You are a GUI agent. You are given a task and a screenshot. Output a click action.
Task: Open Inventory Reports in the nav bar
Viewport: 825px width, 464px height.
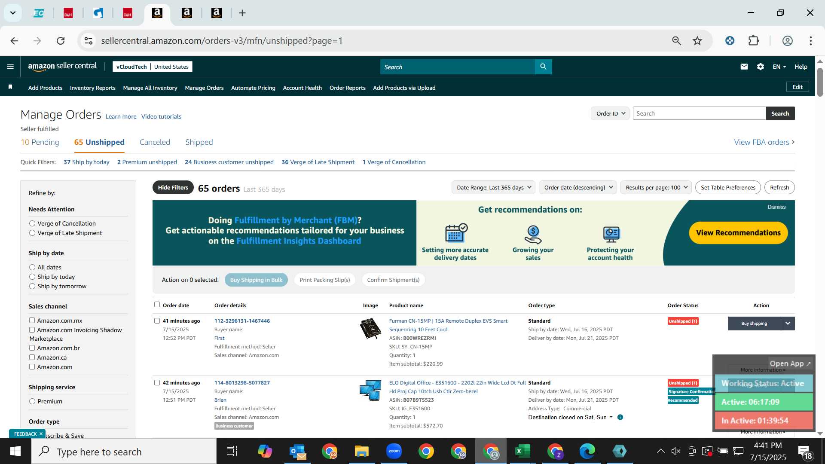(93, 88)
